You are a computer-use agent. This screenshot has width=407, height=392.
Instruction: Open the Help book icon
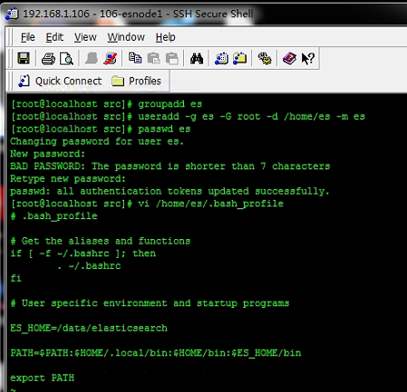289,58
